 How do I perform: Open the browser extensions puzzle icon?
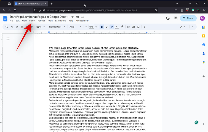182,10
